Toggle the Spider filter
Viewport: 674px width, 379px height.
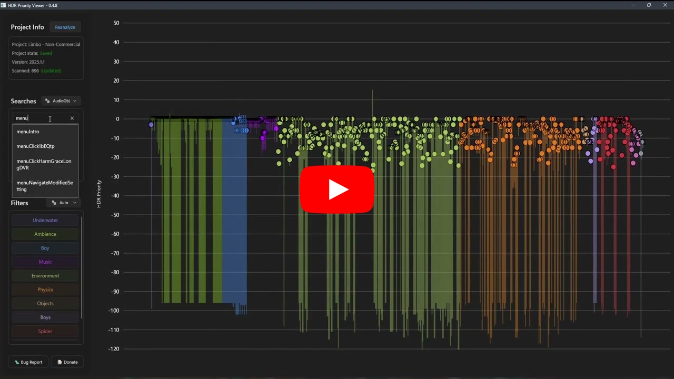click(45, 332)
